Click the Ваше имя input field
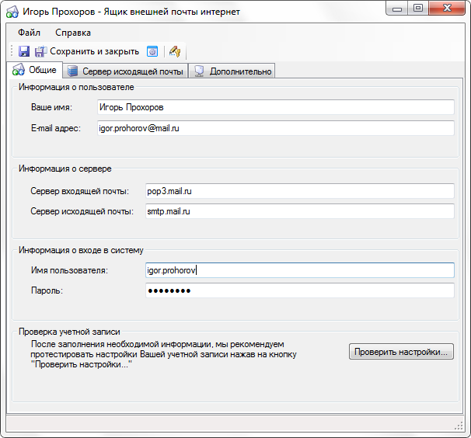Viewport: 471px width, 438px height. coord(275,107)
